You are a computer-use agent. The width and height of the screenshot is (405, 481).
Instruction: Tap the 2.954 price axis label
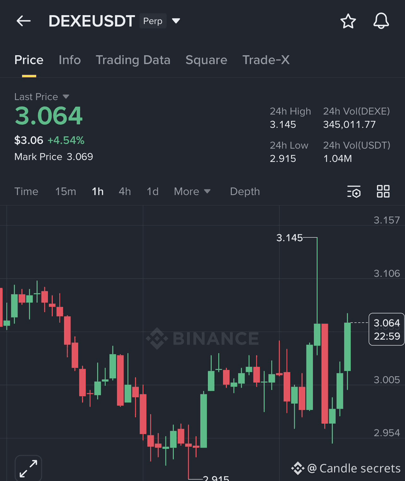click(x=386, y=433)
